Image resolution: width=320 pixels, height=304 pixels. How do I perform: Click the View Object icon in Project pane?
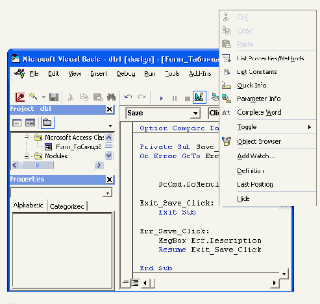pyautogui.click(x=30, y=123)
